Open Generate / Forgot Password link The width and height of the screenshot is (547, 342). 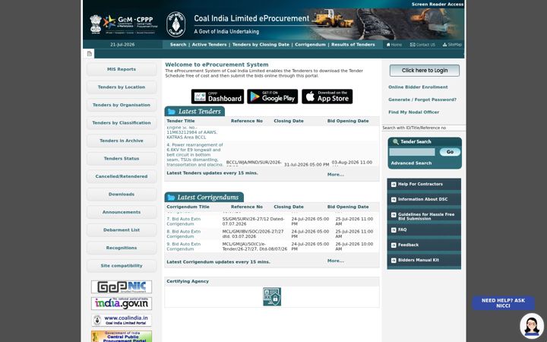click(x=422, y=100)
